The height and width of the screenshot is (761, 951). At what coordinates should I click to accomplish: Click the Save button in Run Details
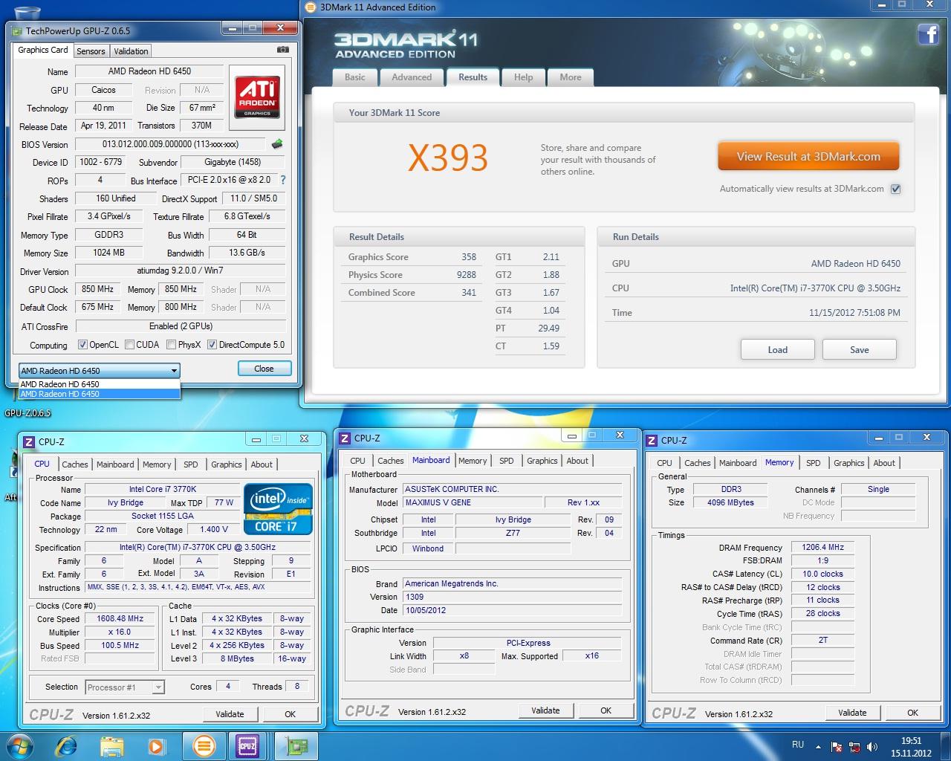tap(860, 350)
